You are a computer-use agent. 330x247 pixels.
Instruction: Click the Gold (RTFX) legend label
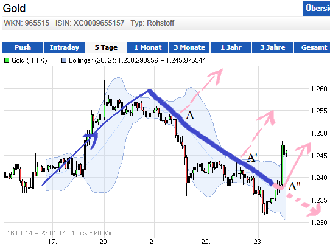[29, 61]
